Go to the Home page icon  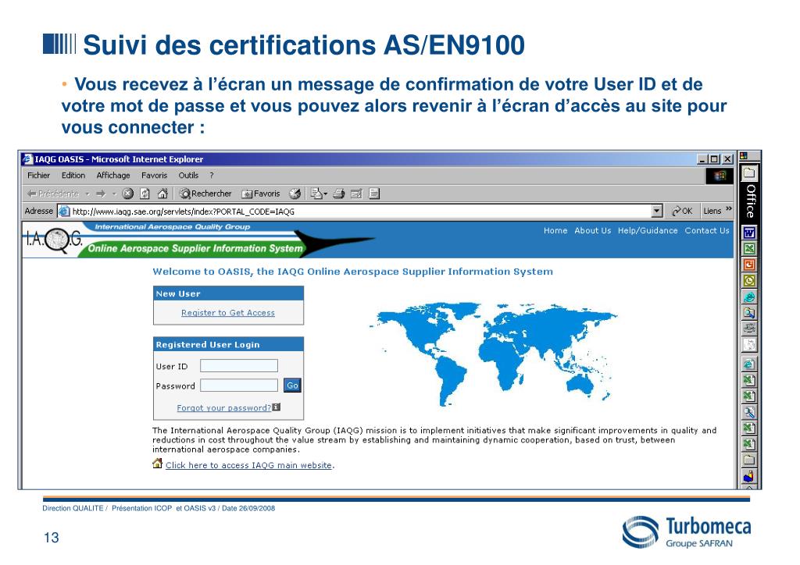coord(162,194)
